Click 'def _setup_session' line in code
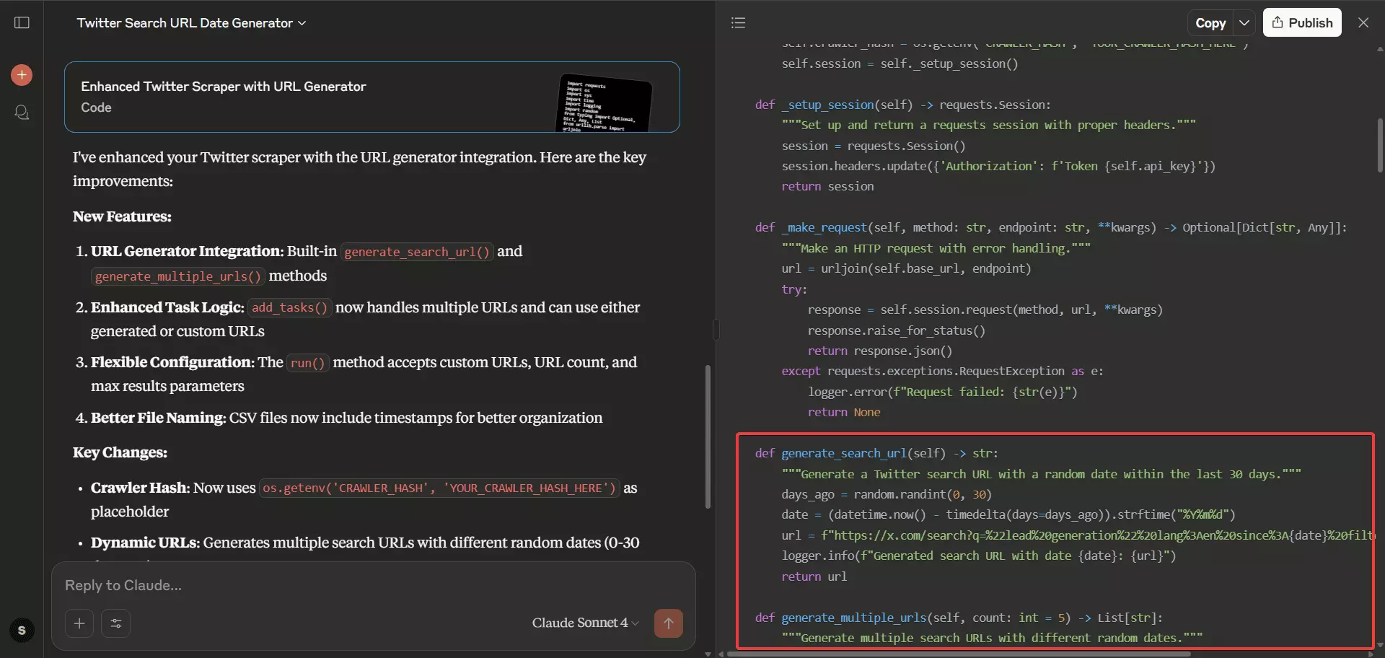The width and height of the screenshot is (1385, 658). (x=902, y=105)
